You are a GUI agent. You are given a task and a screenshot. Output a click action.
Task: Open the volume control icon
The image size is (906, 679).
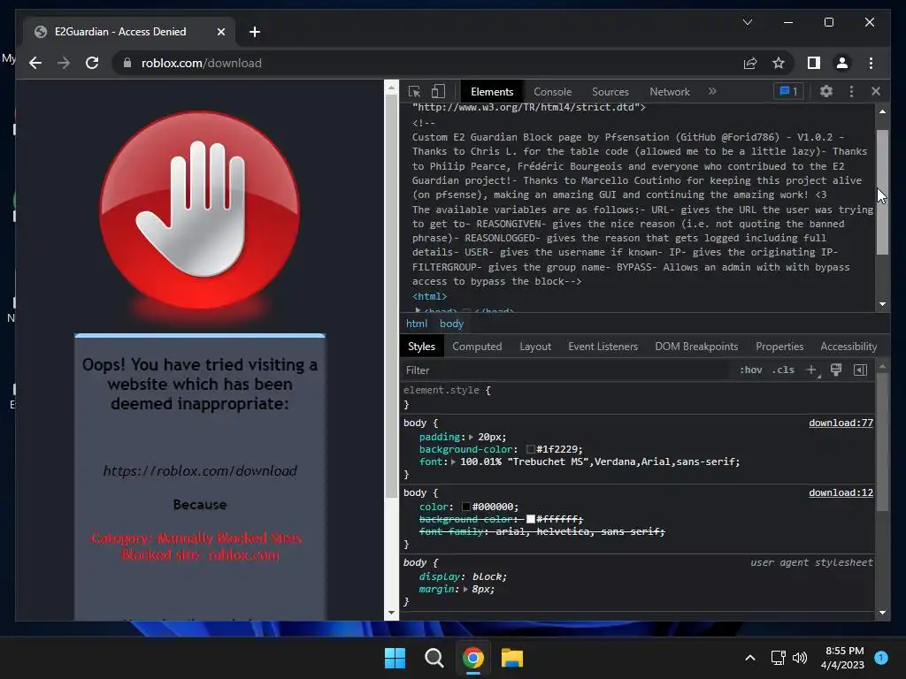(x=800, y=658)
